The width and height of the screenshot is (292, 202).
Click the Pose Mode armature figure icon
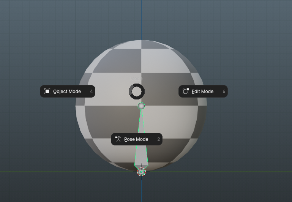point(118,139)
